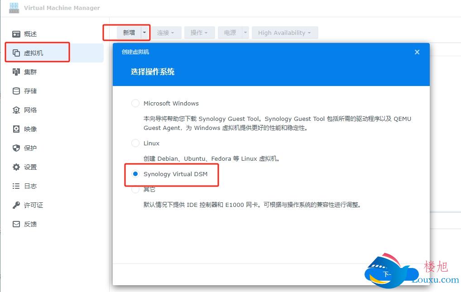
Task: Open the 连接 dropdown
Action: click(166, 33)
